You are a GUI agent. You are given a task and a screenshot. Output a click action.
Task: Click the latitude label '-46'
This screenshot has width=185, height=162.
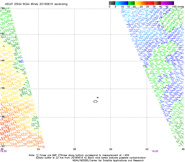pos(2,88)
